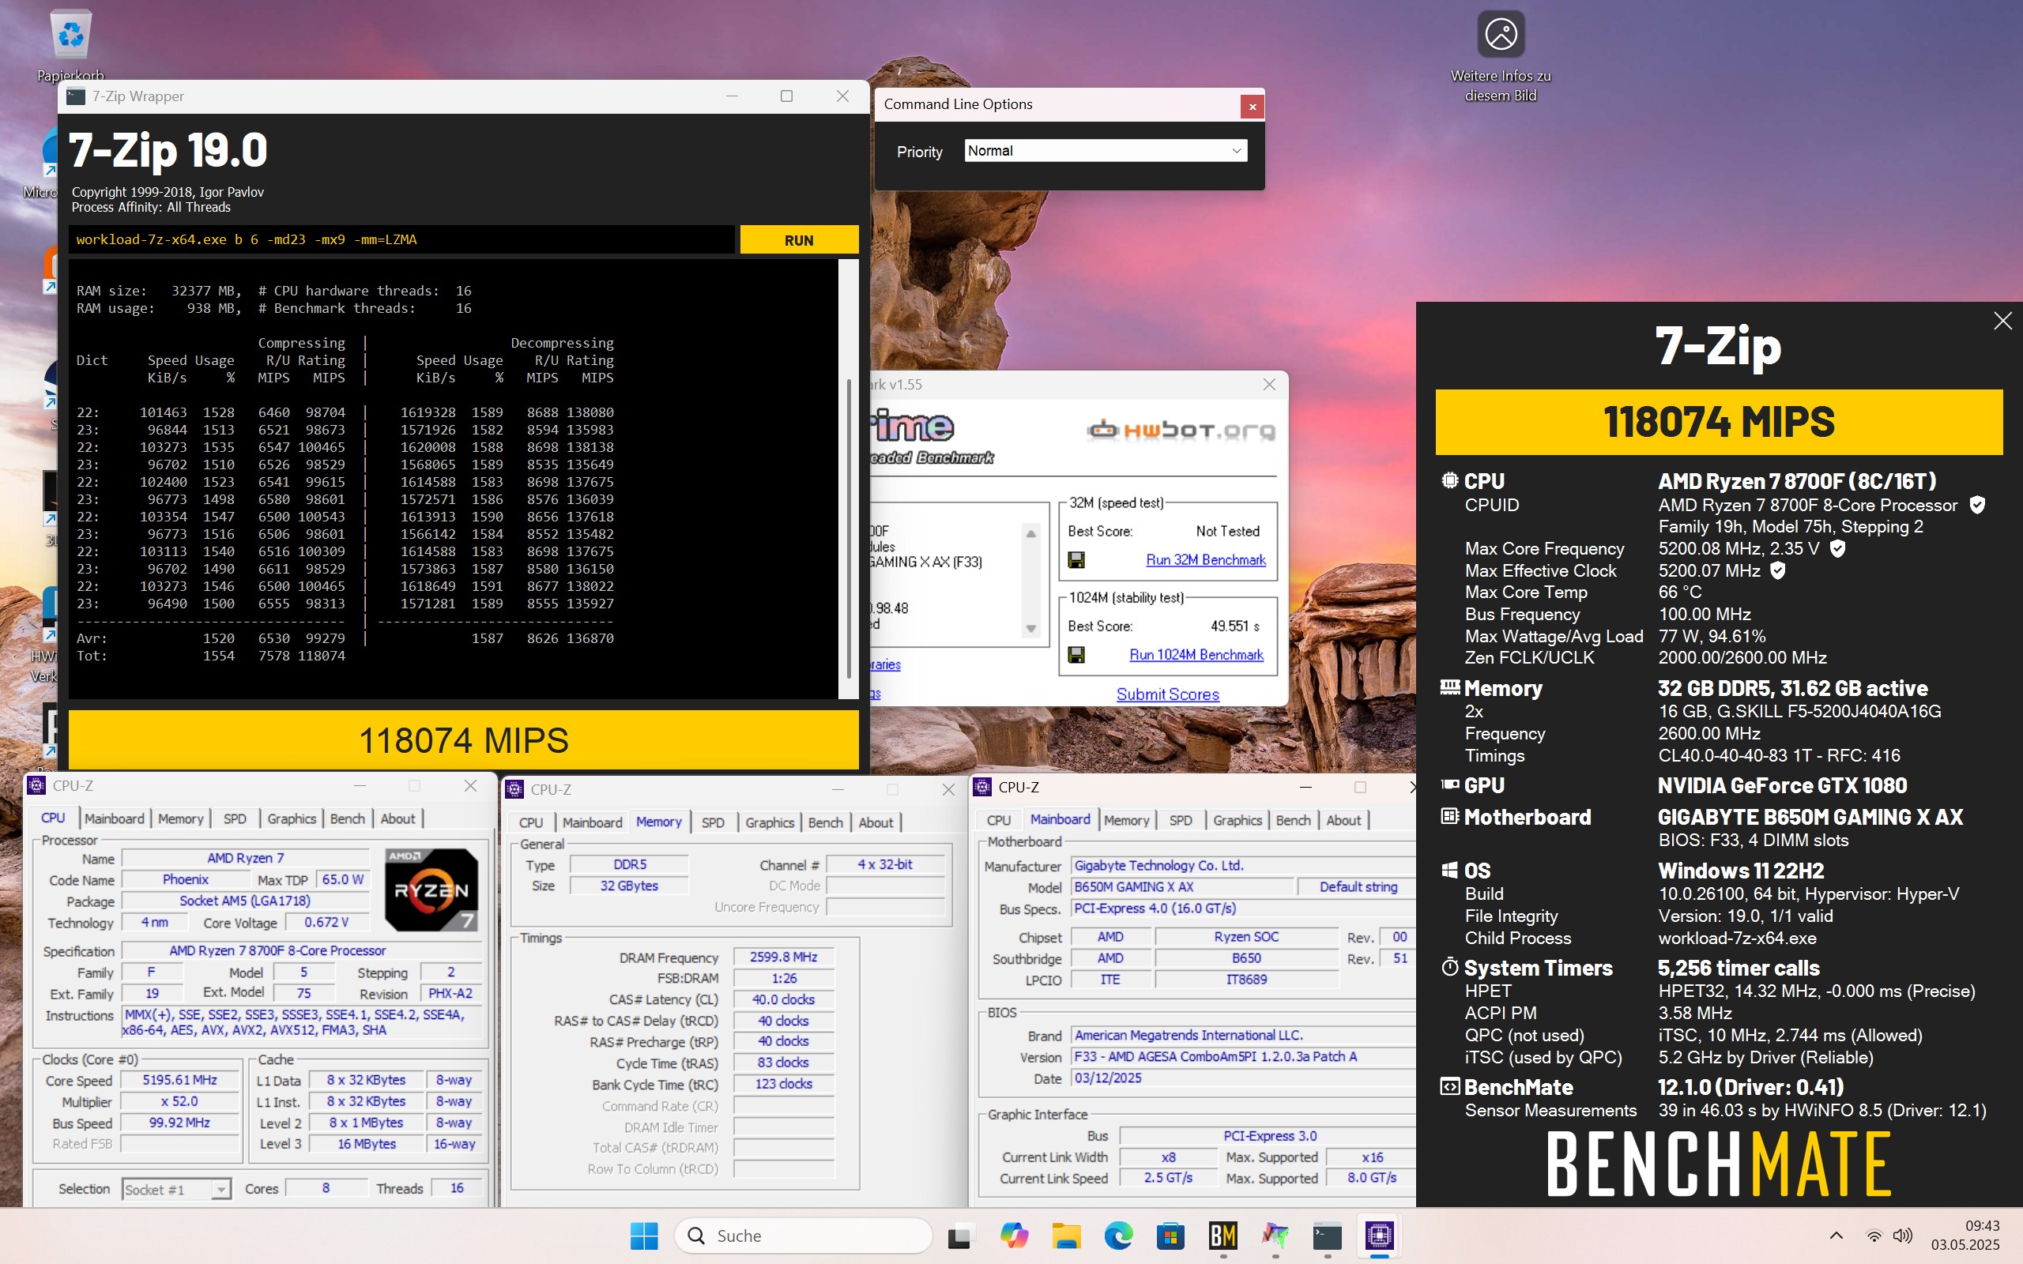
Task: Select CPU tab in right CPU-Z window
Action: point(998,820)
